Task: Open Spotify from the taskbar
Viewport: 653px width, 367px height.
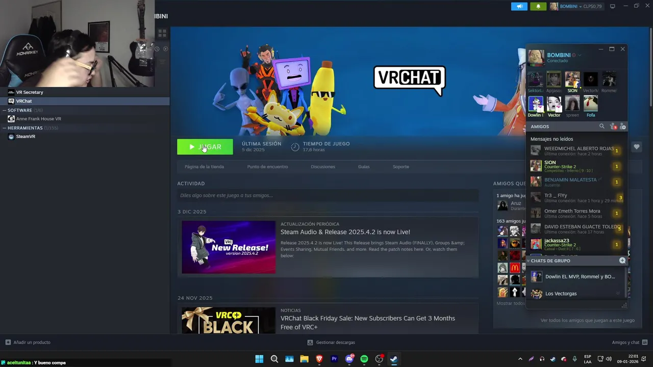Action: tap(364, 359)
